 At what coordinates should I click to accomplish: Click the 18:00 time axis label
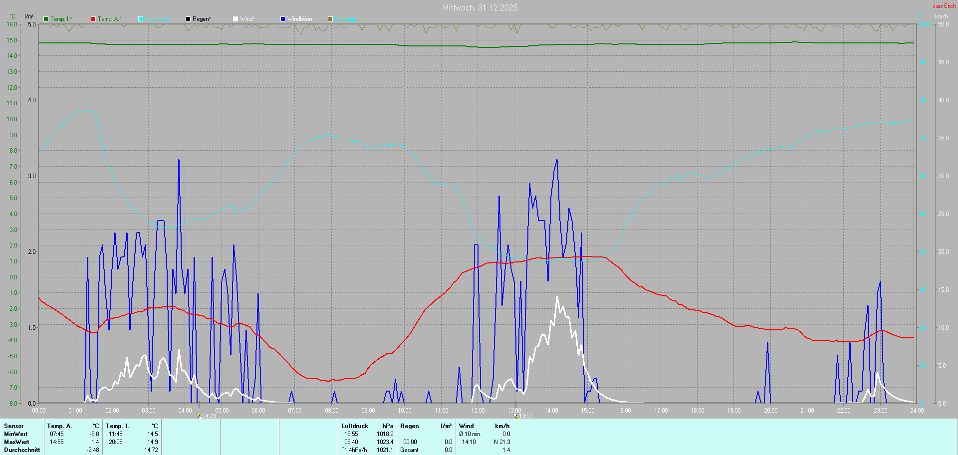[698, 411]
